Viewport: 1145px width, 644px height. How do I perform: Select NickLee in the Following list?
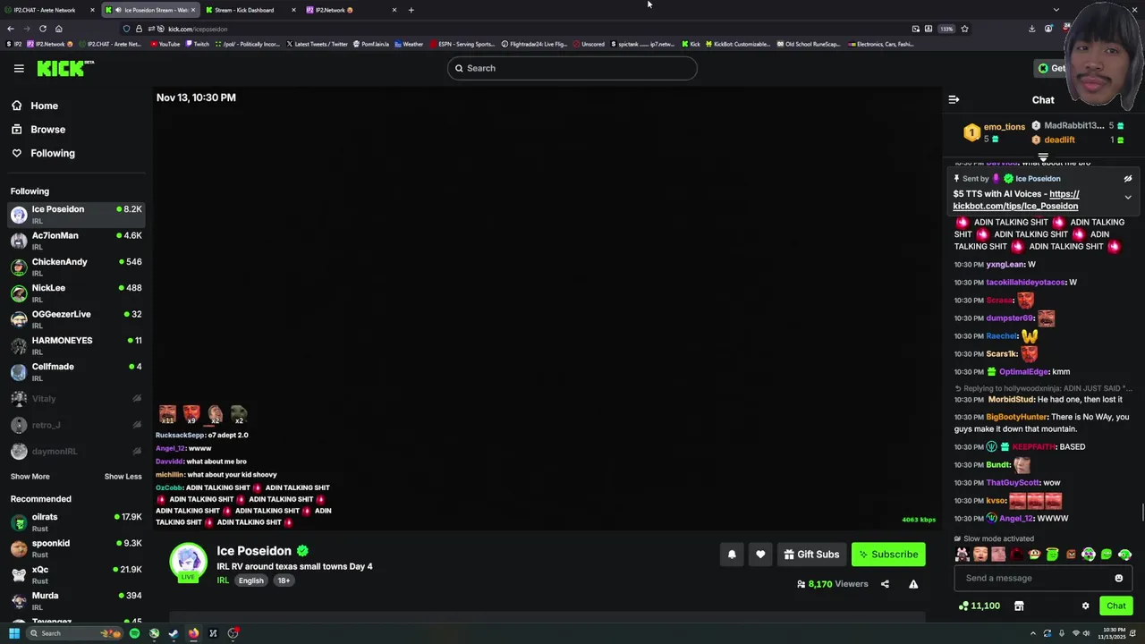(76, 292)
